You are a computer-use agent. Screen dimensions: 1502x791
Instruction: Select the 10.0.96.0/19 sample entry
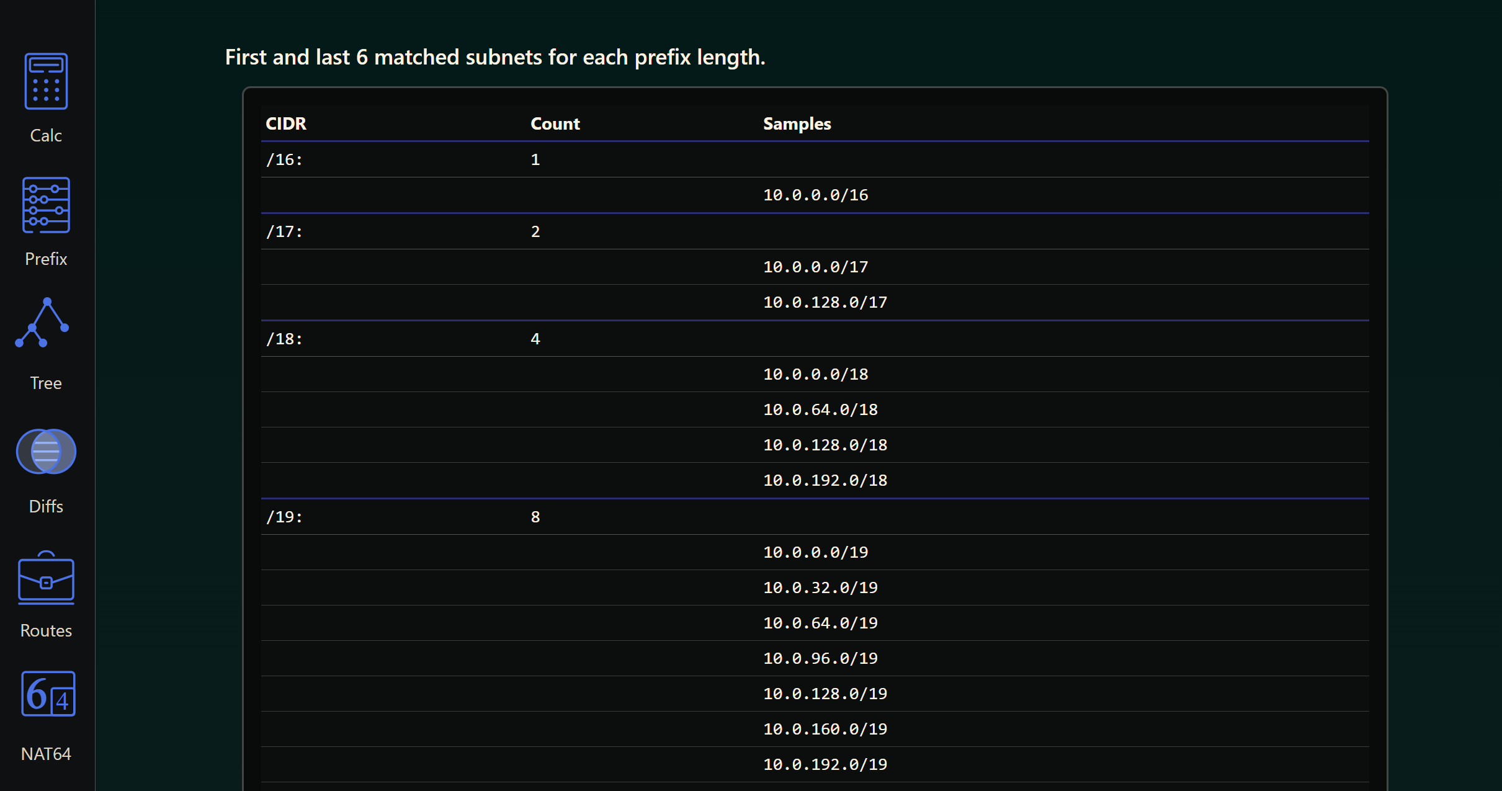pyautogui.click(x=820, y=658)
